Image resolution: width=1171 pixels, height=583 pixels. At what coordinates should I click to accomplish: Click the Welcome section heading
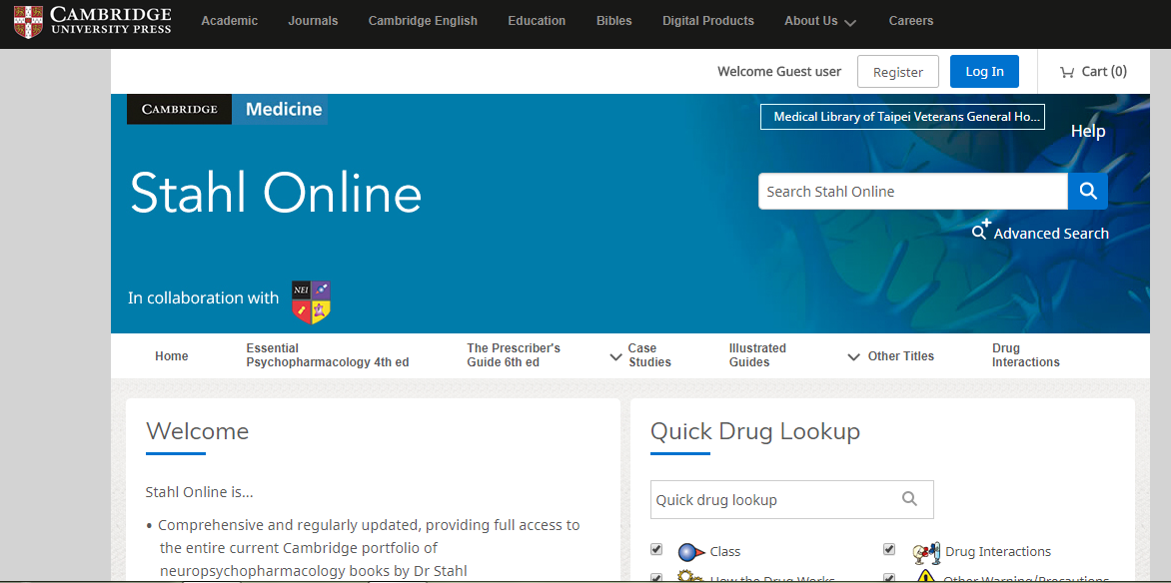pyautogui.click(x=197, y=430)
